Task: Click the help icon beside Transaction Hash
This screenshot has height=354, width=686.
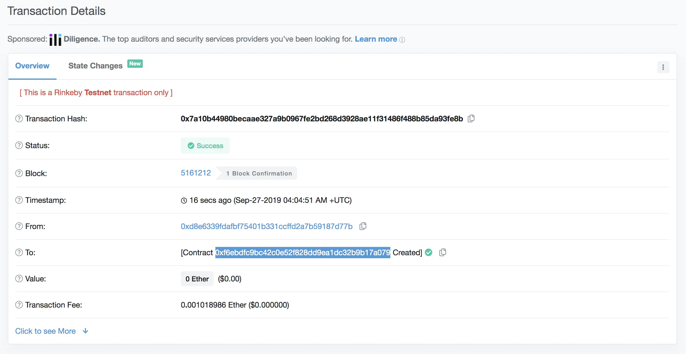Action: click(19, 119)
